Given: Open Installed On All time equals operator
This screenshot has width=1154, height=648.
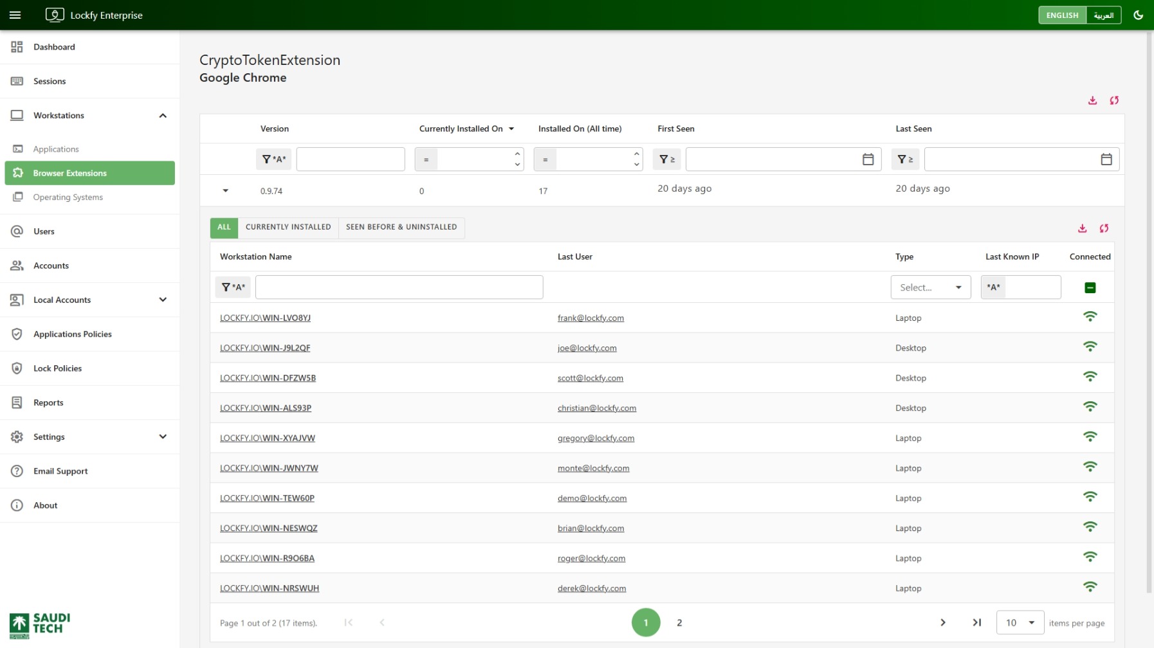Looking at the screenshot, I should [x=545, y=159].
